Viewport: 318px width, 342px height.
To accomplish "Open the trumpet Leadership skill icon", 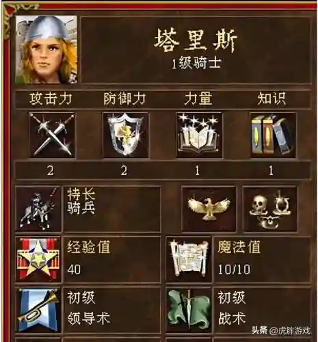I will click(38, 310).
